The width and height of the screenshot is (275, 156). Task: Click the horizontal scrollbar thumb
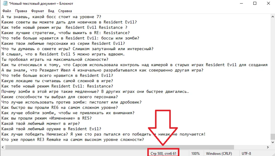pos(120,147)
